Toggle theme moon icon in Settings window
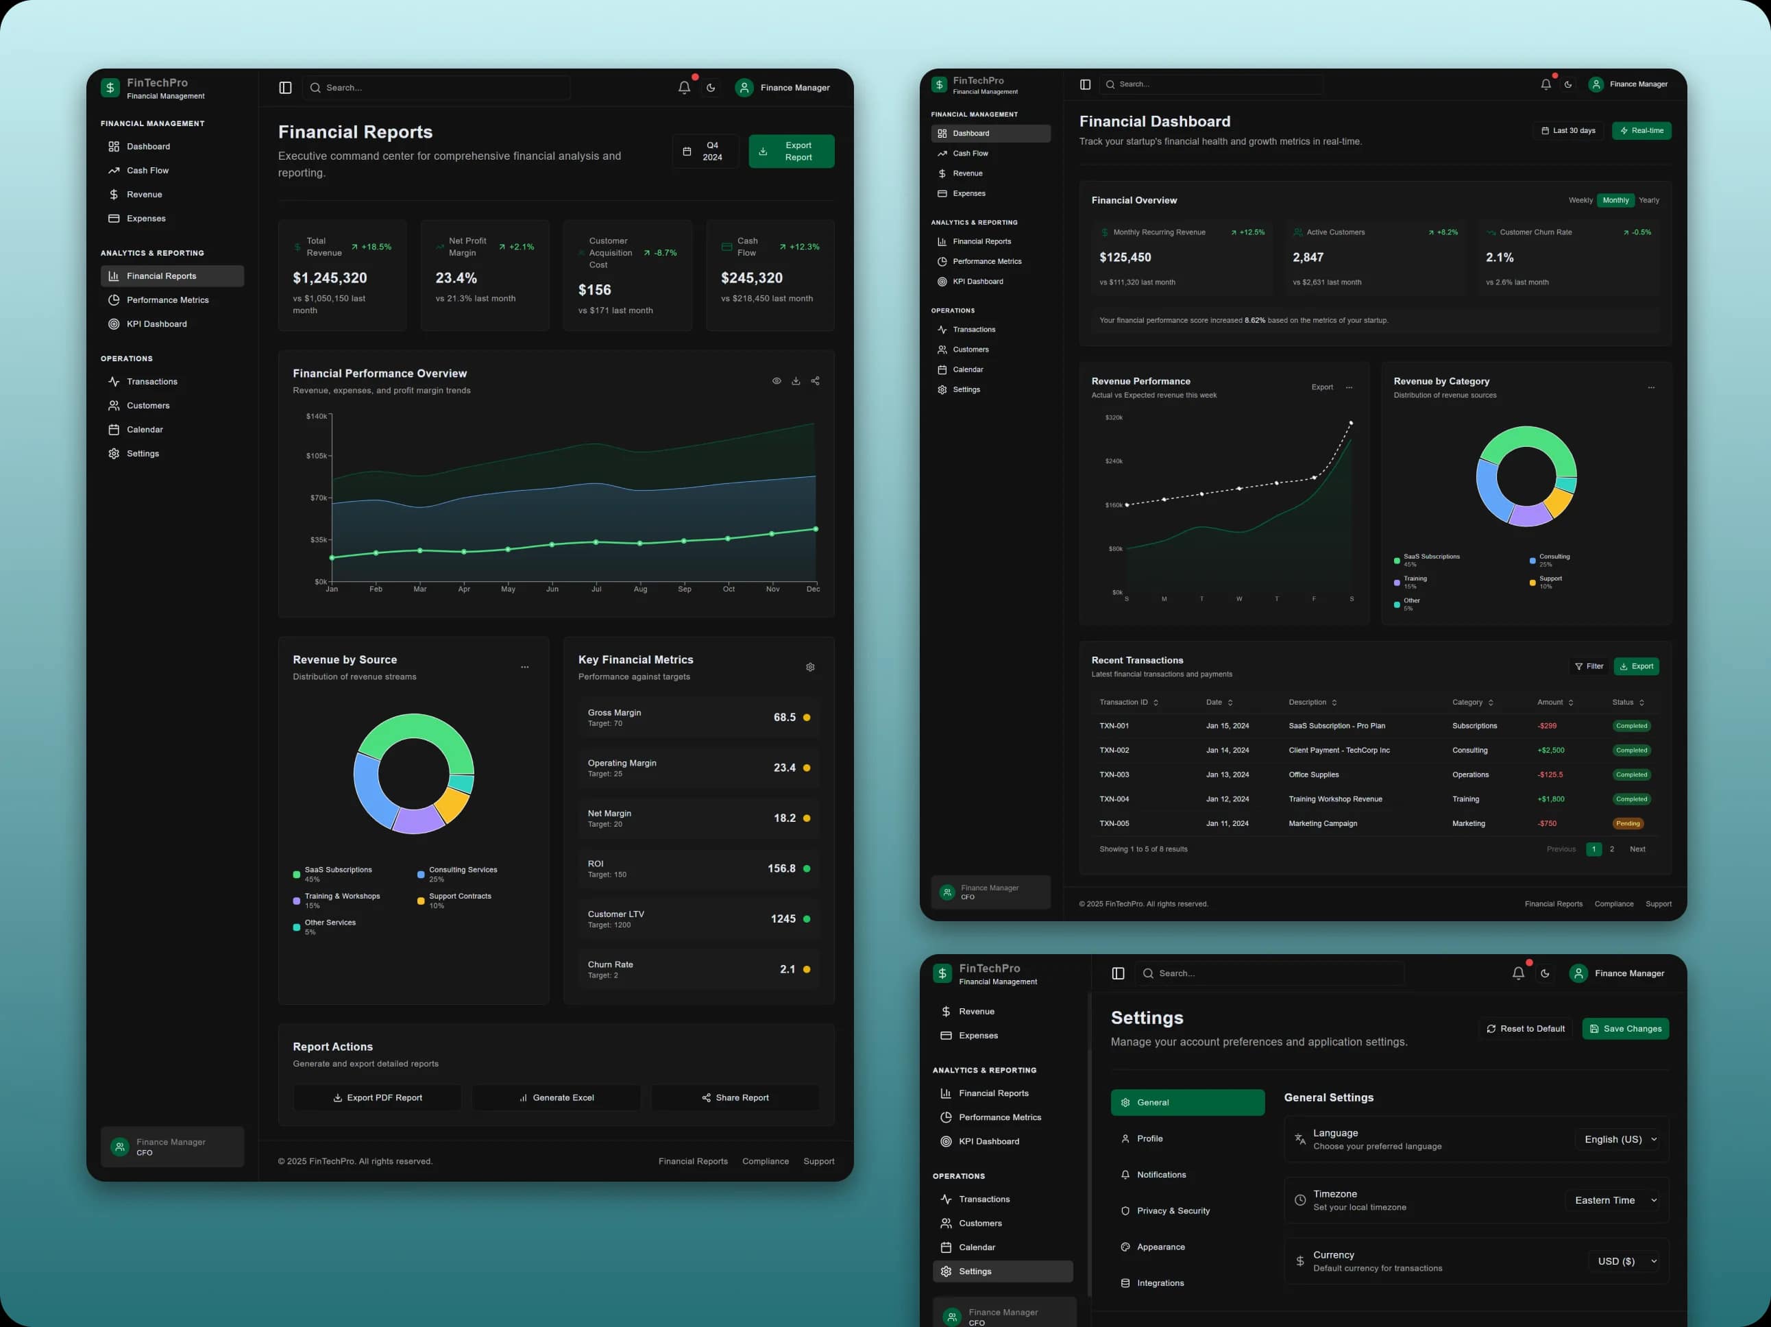The image size is (1771, 1327). pos(1546,974)
